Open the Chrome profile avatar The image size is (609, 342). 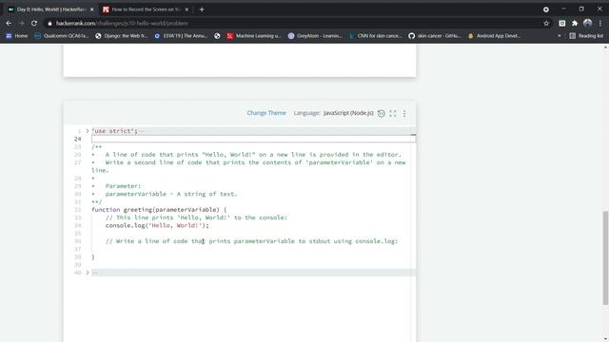click(588, 23)
